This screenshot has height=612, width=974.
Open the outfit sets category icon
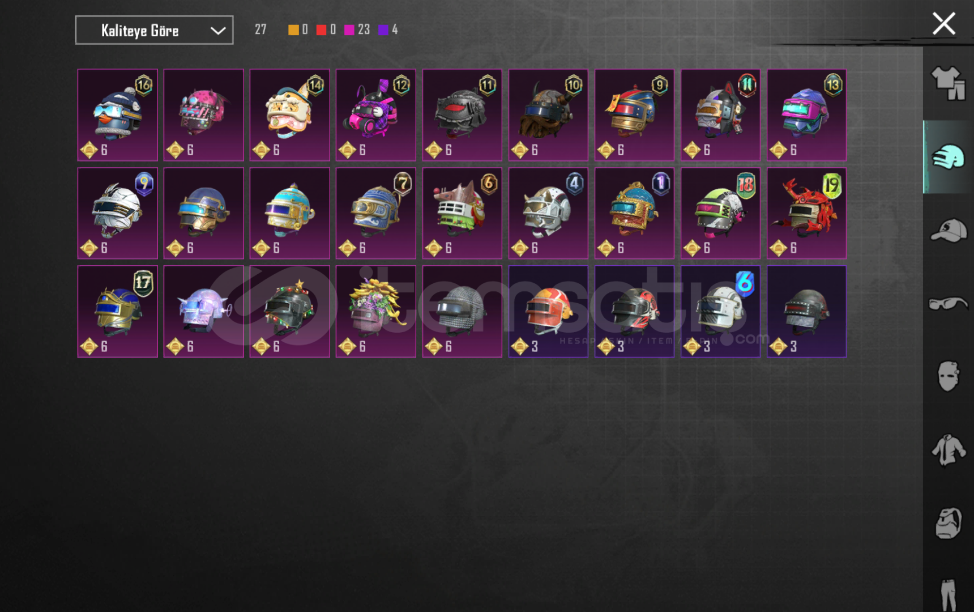[949, 83]
